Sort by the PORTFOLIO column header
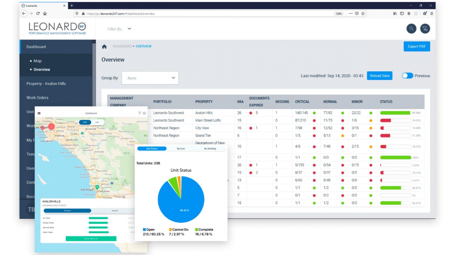 (x=162, y=102)
